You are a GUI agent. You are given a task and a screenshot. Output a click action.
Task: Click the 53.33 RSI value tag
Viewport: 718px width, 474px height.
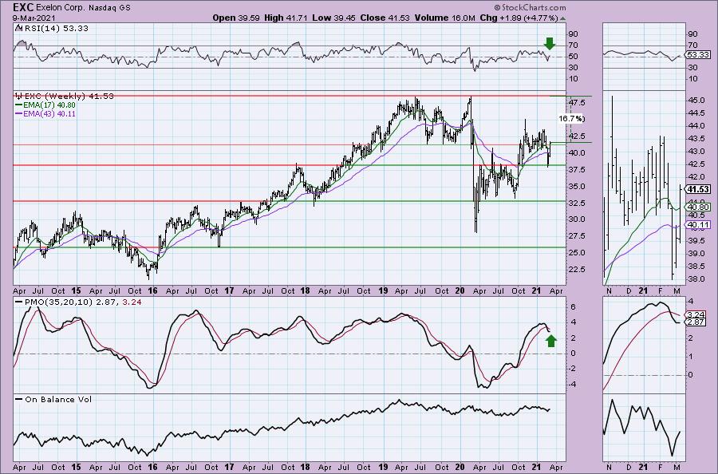(x=699, y=55)
